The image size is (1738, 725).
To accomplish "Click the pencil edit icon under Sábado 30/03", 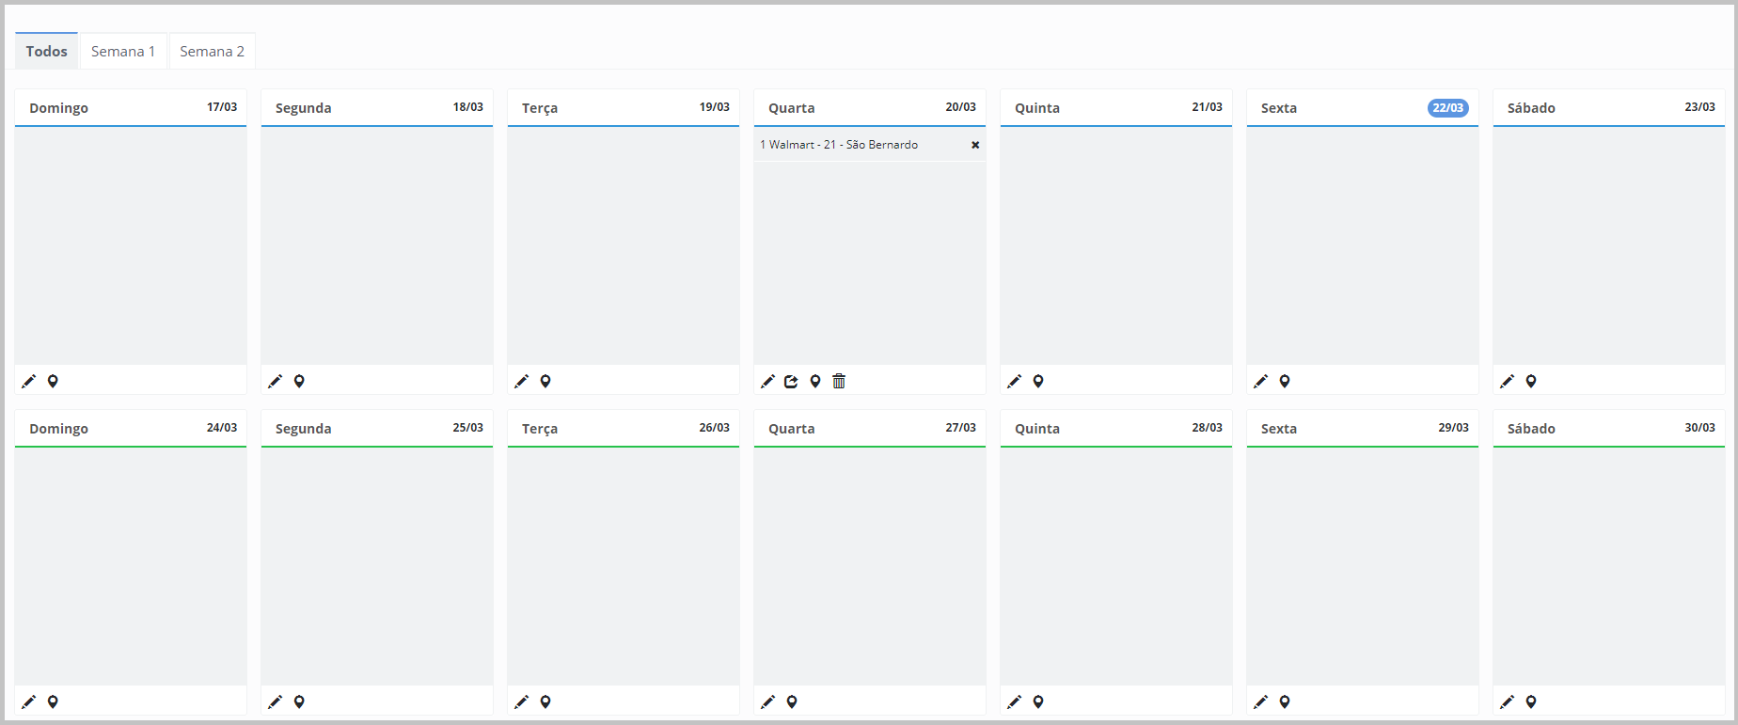I will coord(1508,701).
